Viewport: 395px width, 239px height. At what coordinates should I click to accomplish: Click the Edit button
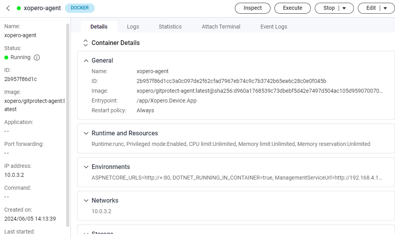pyautogui.click(x=371, y=8)
